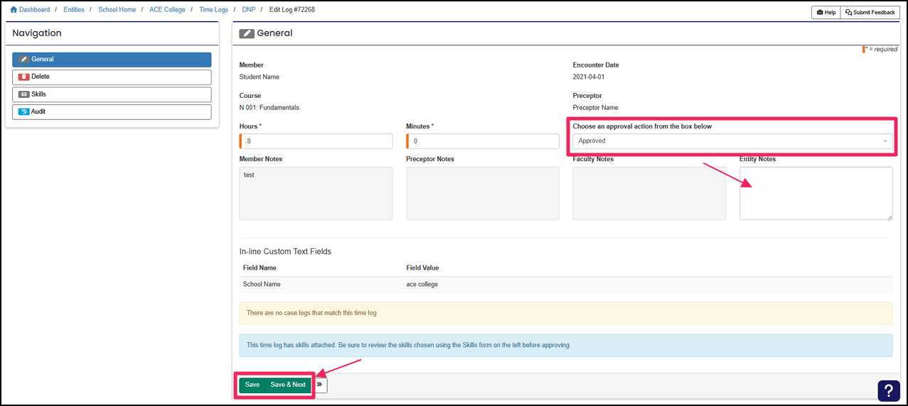Open the question mark help widget
Image resolution: width=908 pixels, height=406 pixels.
(x=889, y=390)
